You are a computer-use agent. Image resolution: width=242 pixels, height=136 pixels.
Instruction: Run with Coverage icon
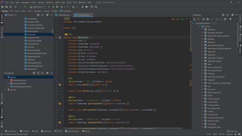coord(57,7)
